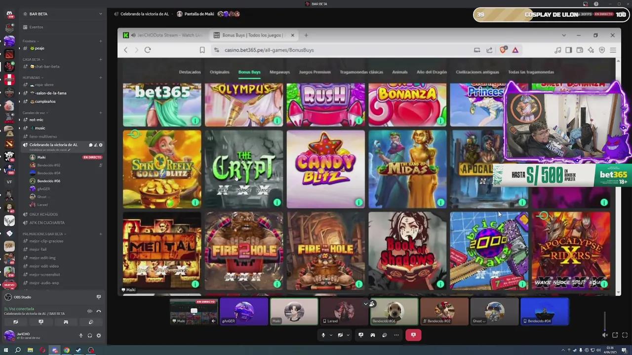This screenshot has height=355, width=632.
Task: Collapse Canales de voz category
Action: point(35,113)
